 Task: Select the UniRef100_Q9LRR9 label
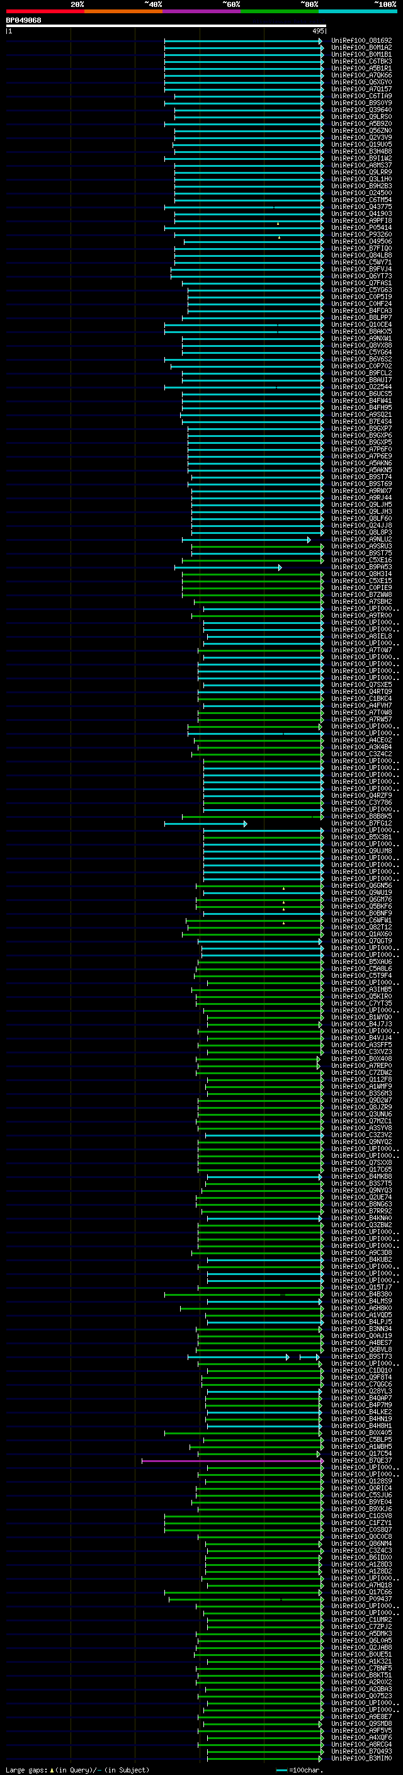[x=361, y=173]
